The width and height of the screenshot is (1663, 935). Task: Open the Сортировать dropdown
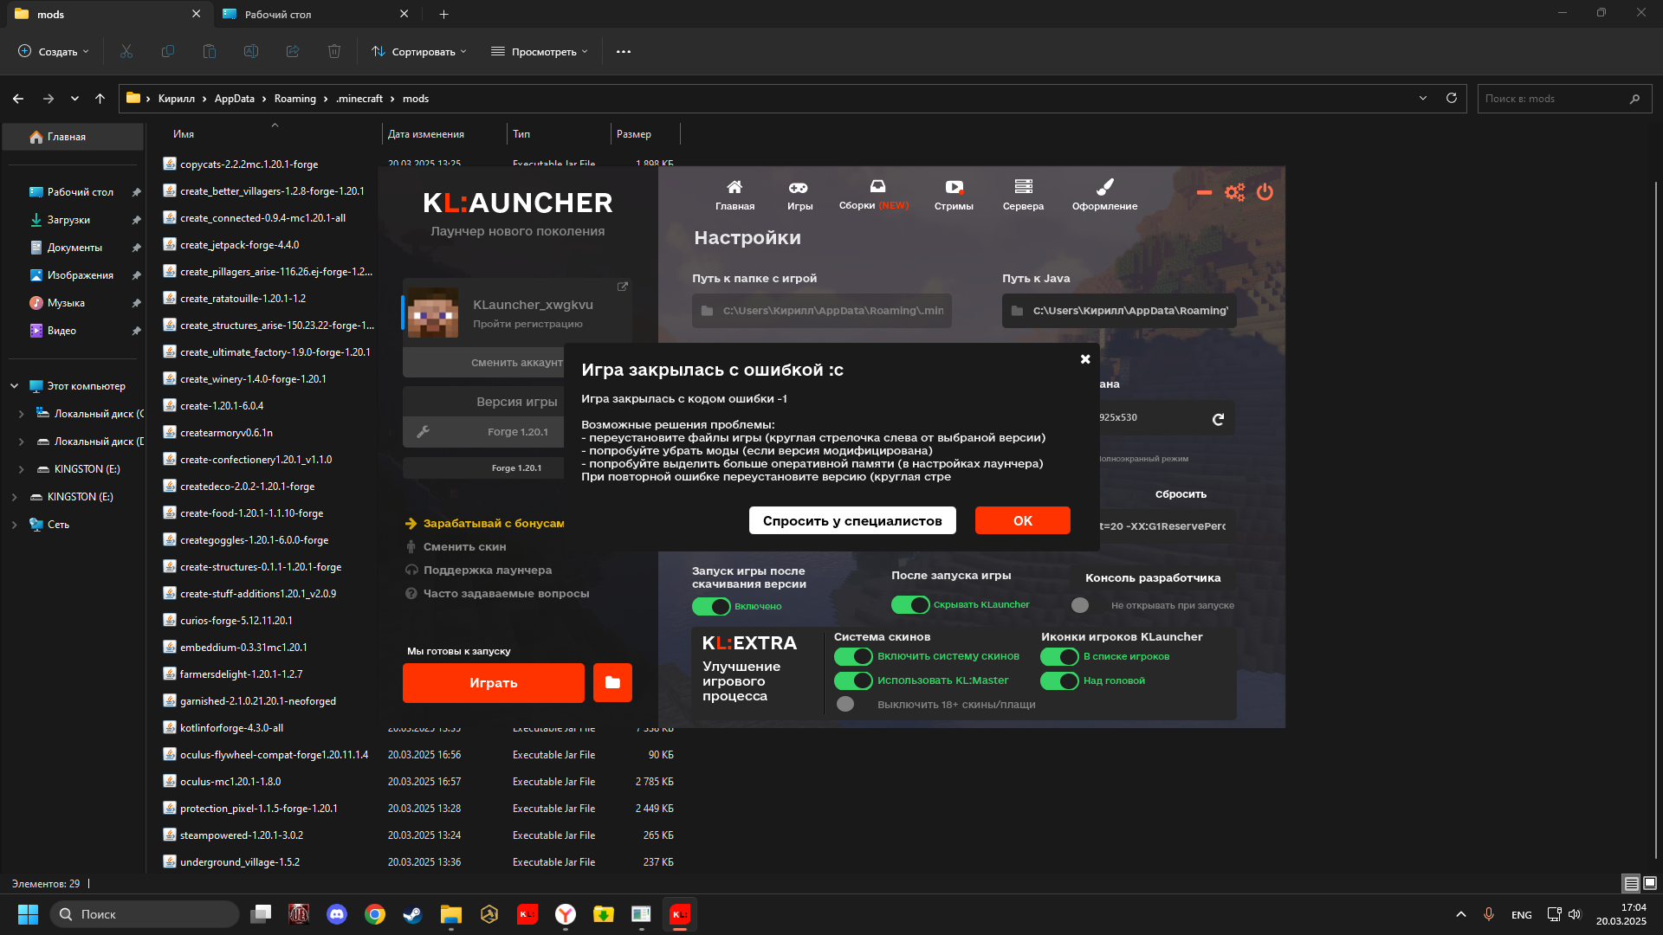point(419,51)
